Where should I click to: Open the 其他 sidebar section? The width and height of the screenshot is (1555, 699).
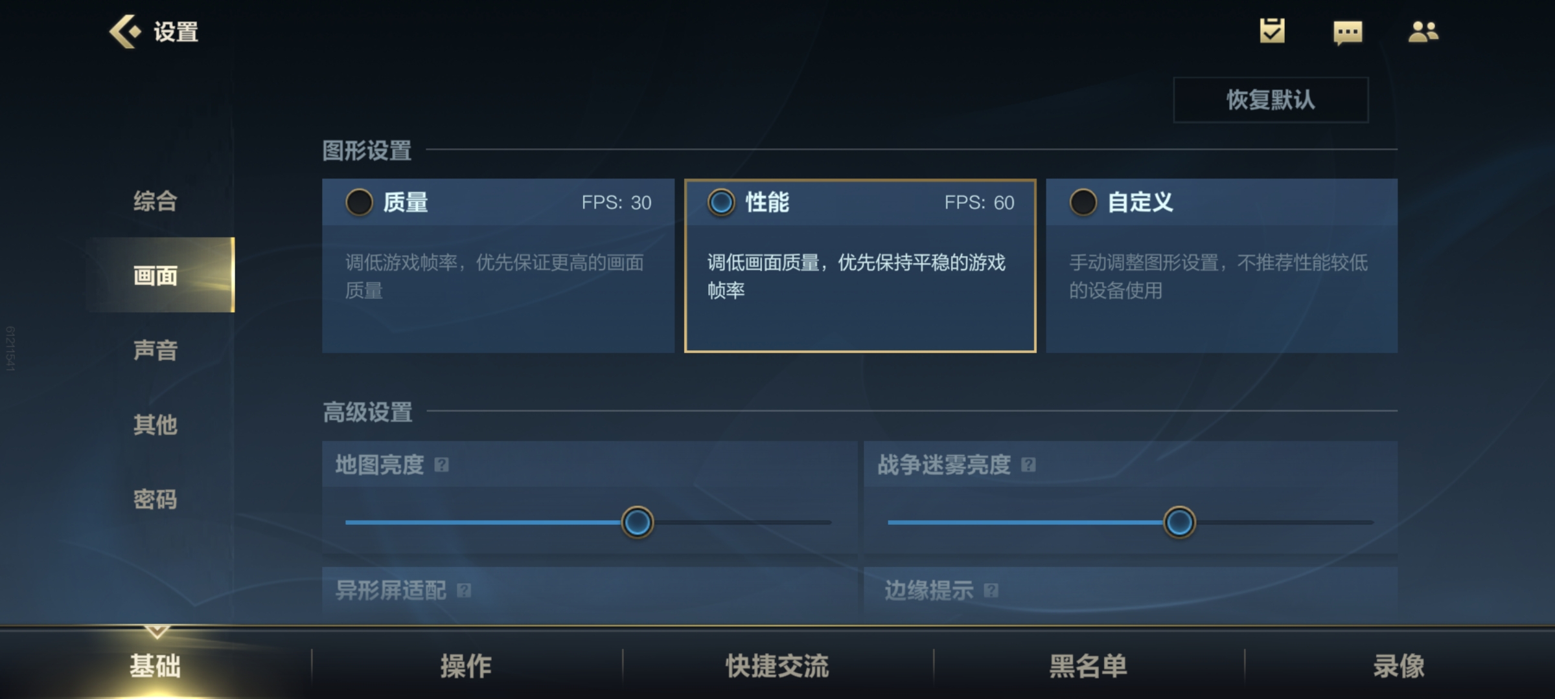click(x=155, y=425)
